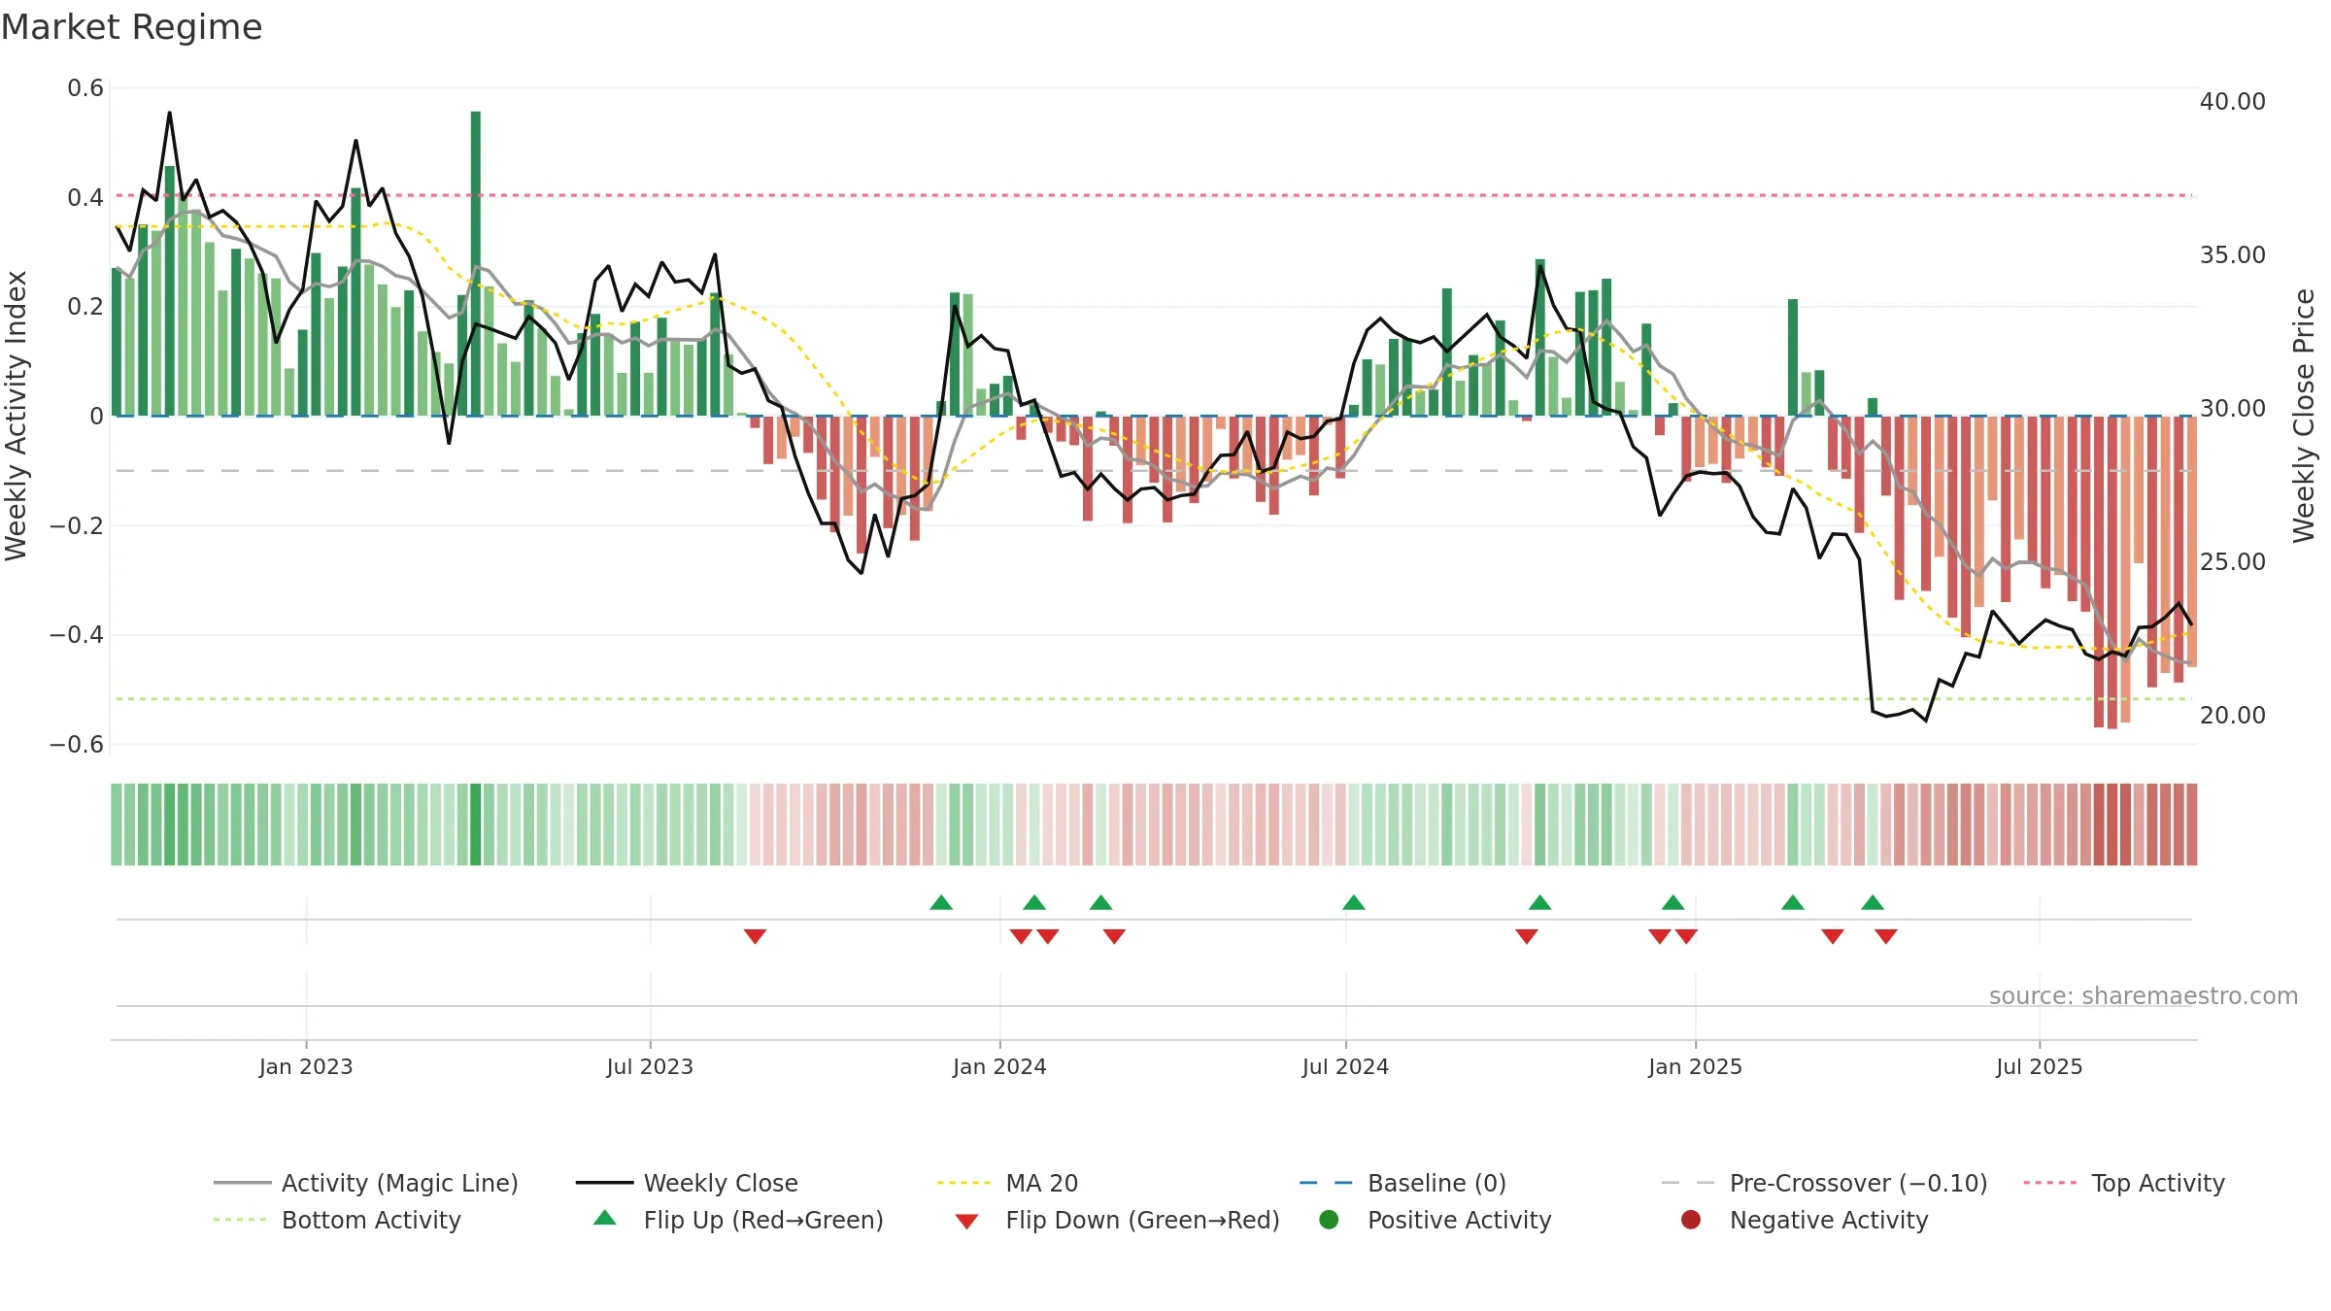Toggle Flip Down (Green→Red) legend entry
2331x1311 pixels.
[x=1117, y=1220]
